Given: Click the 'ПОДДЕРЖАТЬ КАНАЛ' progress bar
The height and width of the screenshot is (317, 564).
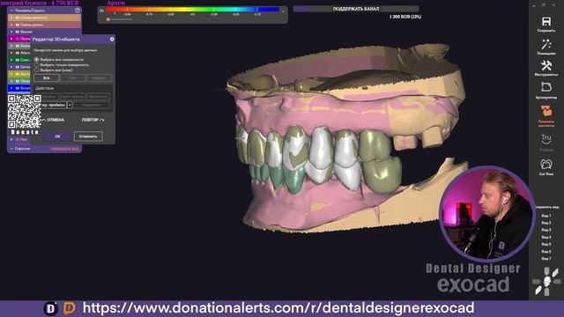Looking at the screenshot, I should coord(356,9).
